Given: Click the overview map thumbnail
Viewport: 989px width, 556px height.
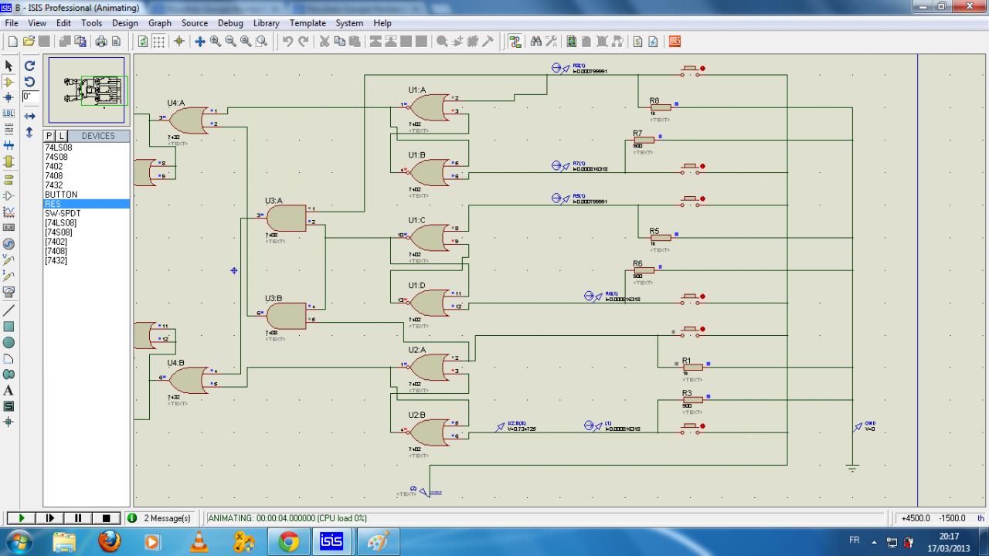Looking at the screenshot, I should (x=87, y=90).
